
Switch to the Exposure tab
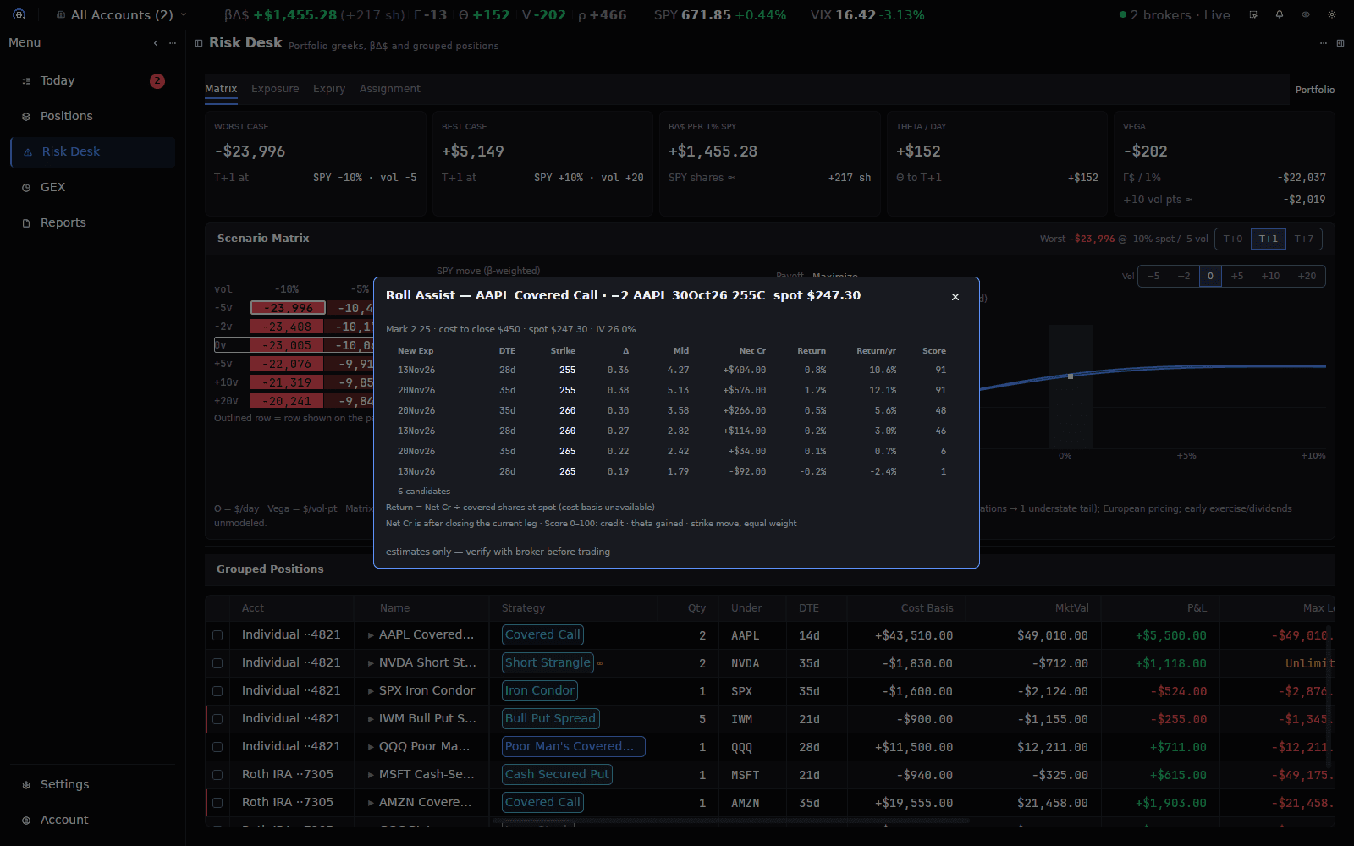pyautogui.click(x=275, y=89)
